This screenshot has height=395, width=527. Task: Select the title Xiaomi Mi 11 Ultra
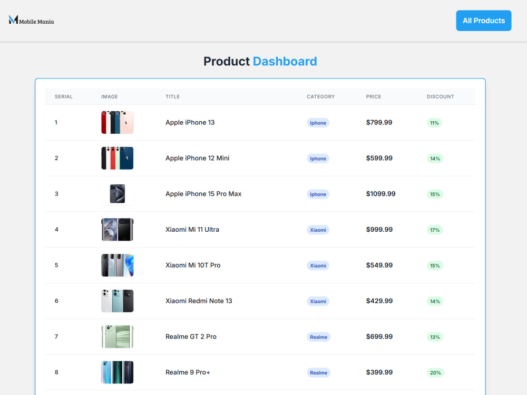click(x=192, y=230)
